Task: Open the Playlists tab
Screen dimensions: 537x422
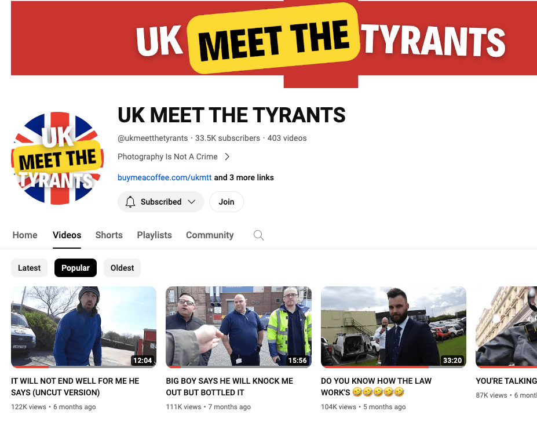Action: (155, 235)
